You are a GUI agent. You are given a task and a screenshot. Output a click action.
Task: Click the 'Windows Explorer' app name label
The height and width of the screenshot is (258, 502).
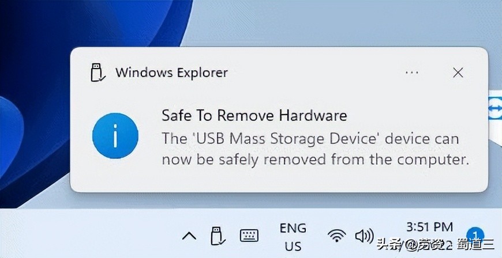click(x=171, y=73)
